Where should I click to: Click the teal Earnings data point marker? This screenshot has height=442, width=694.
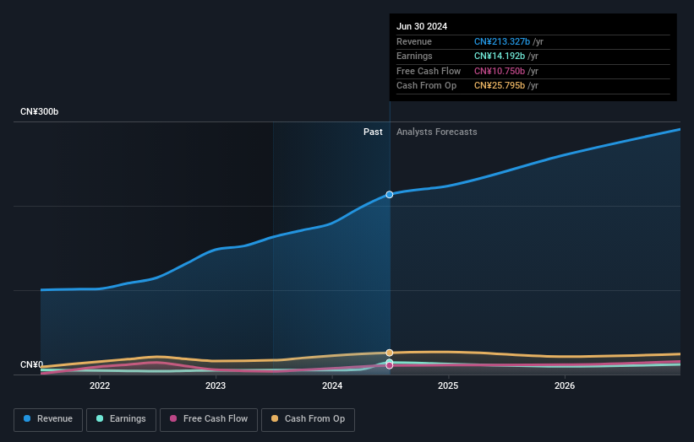tap(390, 362)
